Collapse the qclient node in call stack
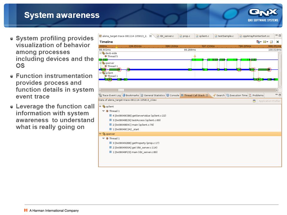This screenshot has width=287, height=215. tap(100, 106)
